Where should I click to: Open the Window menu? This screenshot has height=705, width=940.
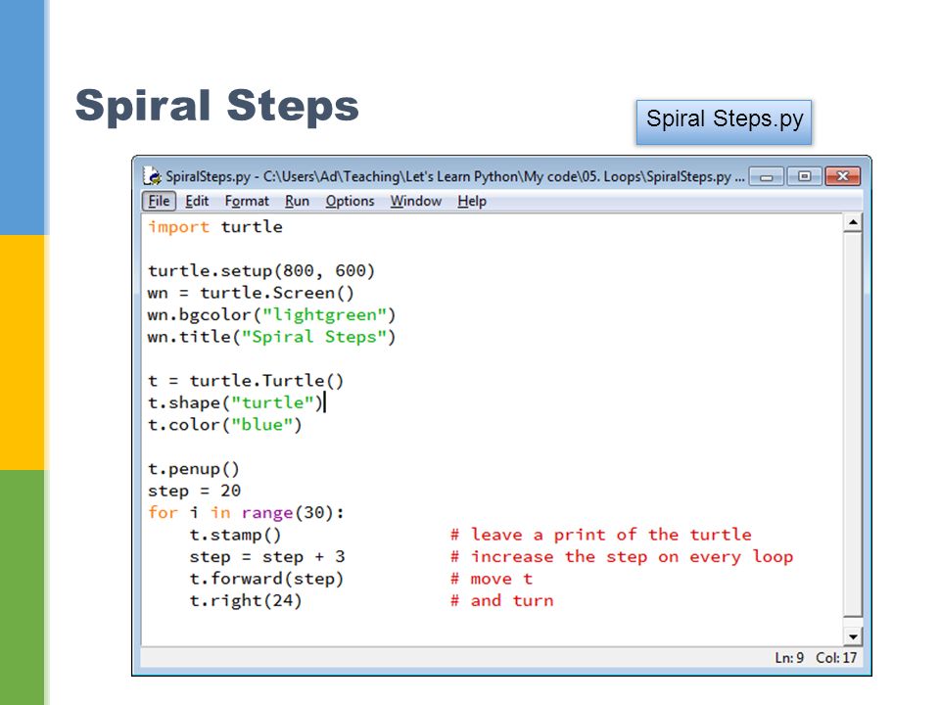415,201
